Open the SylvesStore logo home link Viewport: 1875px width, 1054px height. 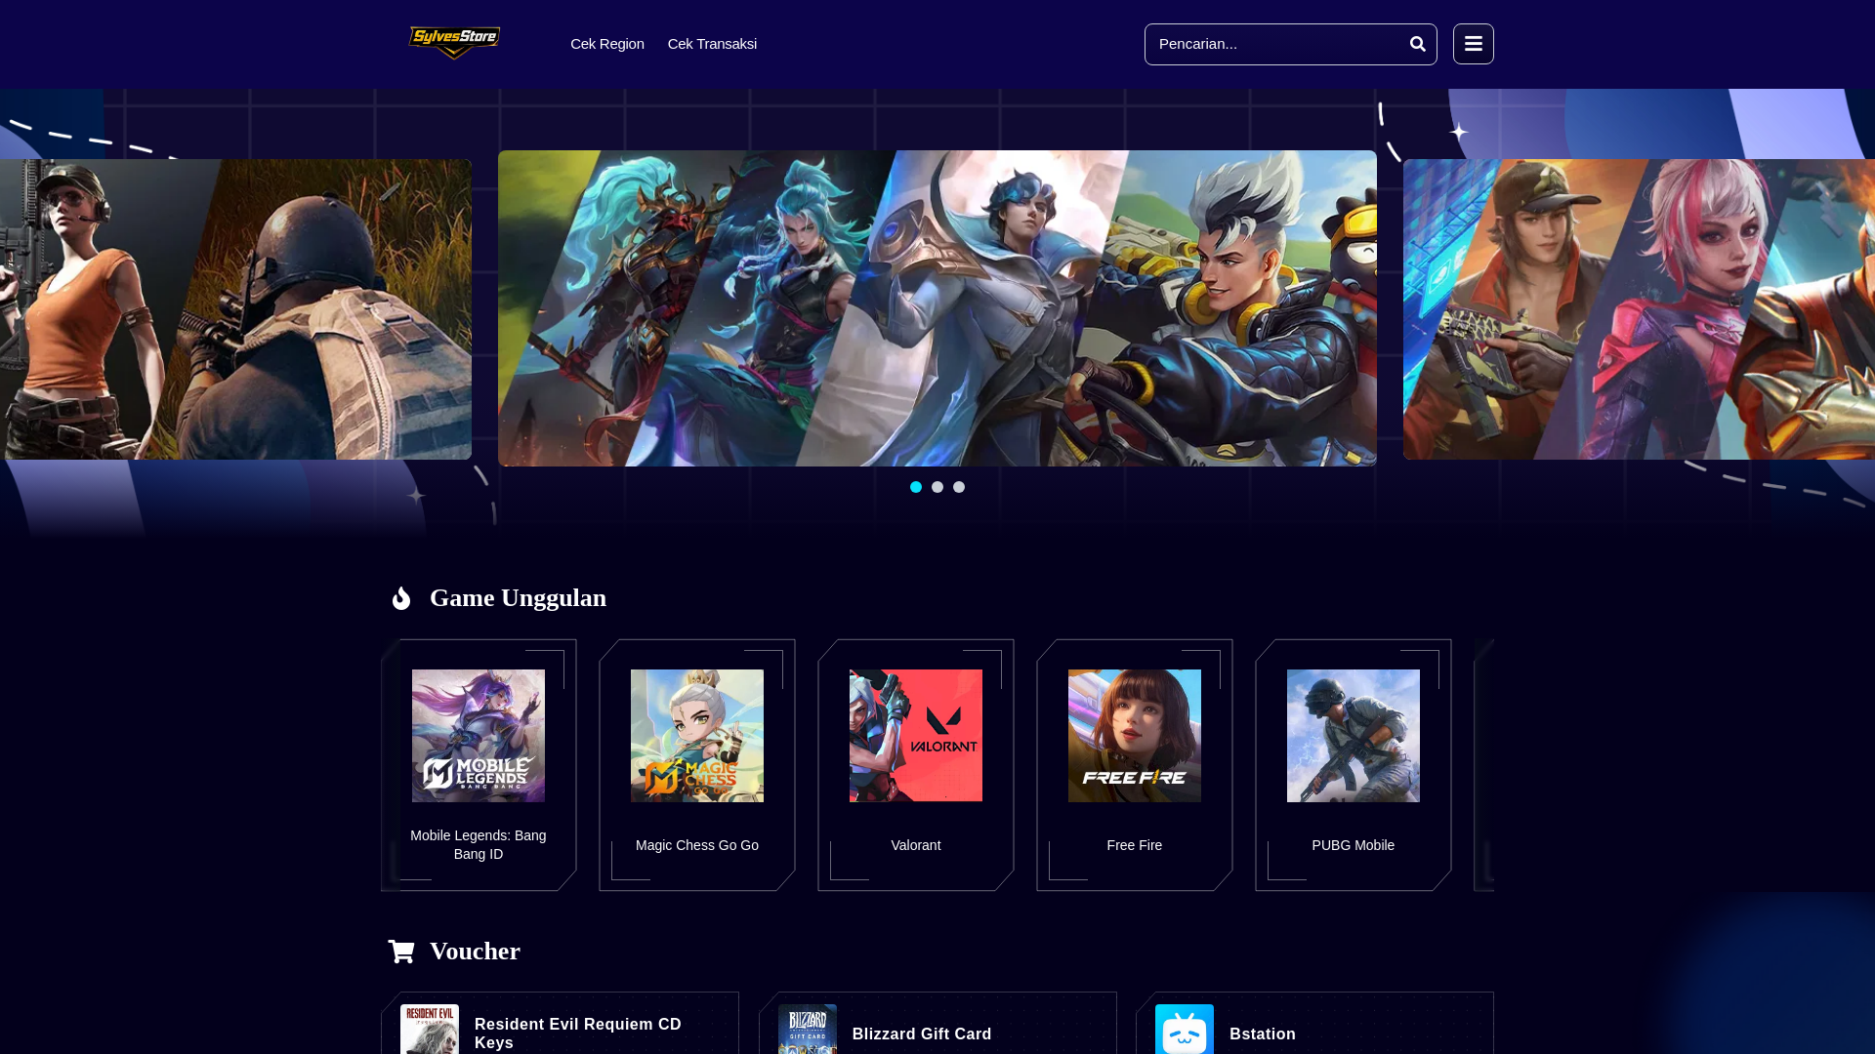pyautogui.click(x=454, y=43)
